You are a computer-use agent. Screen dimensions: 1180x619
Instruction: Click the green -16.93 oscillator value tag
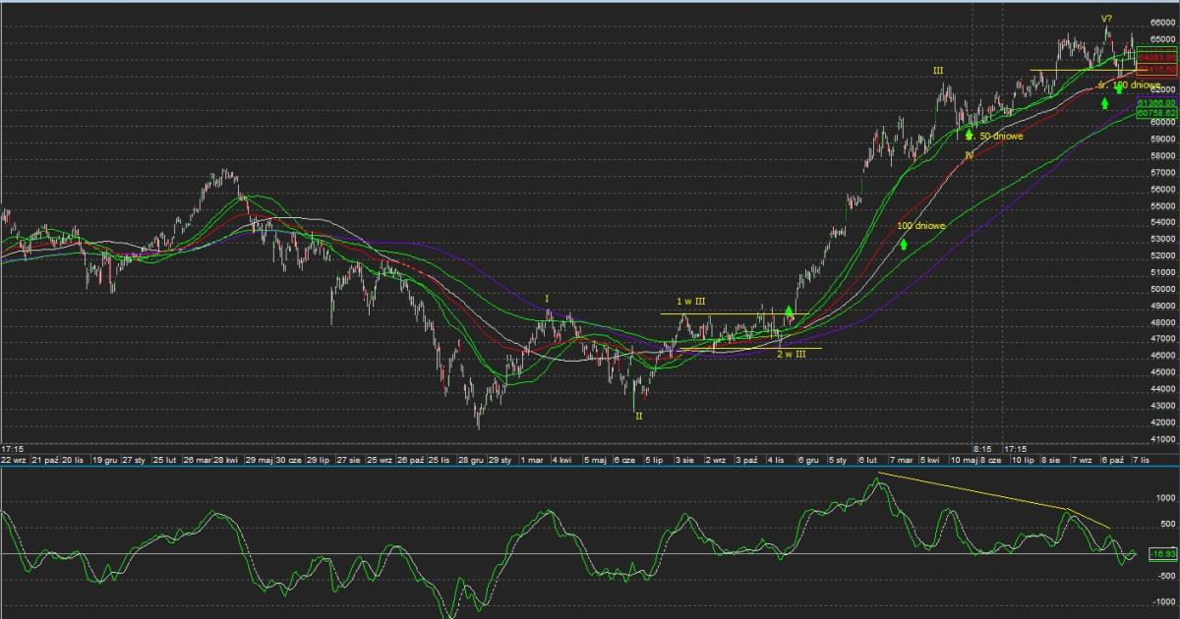pos(1156,554)
